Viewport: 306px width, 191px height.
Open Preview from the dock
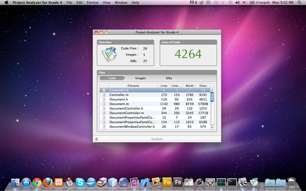point(243,183)
